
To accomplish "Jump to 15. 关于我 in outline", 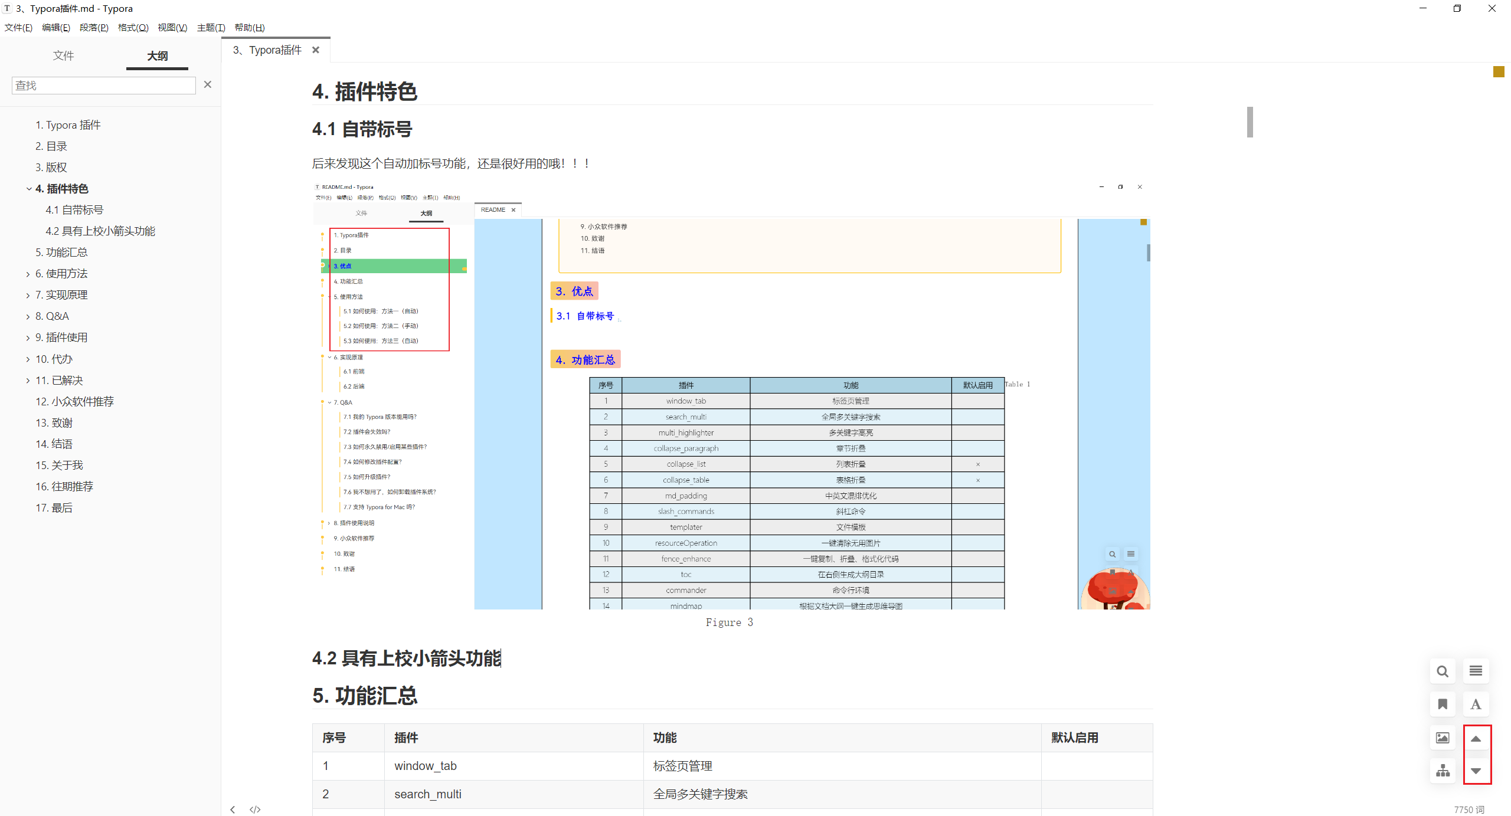I will (59, 466).
